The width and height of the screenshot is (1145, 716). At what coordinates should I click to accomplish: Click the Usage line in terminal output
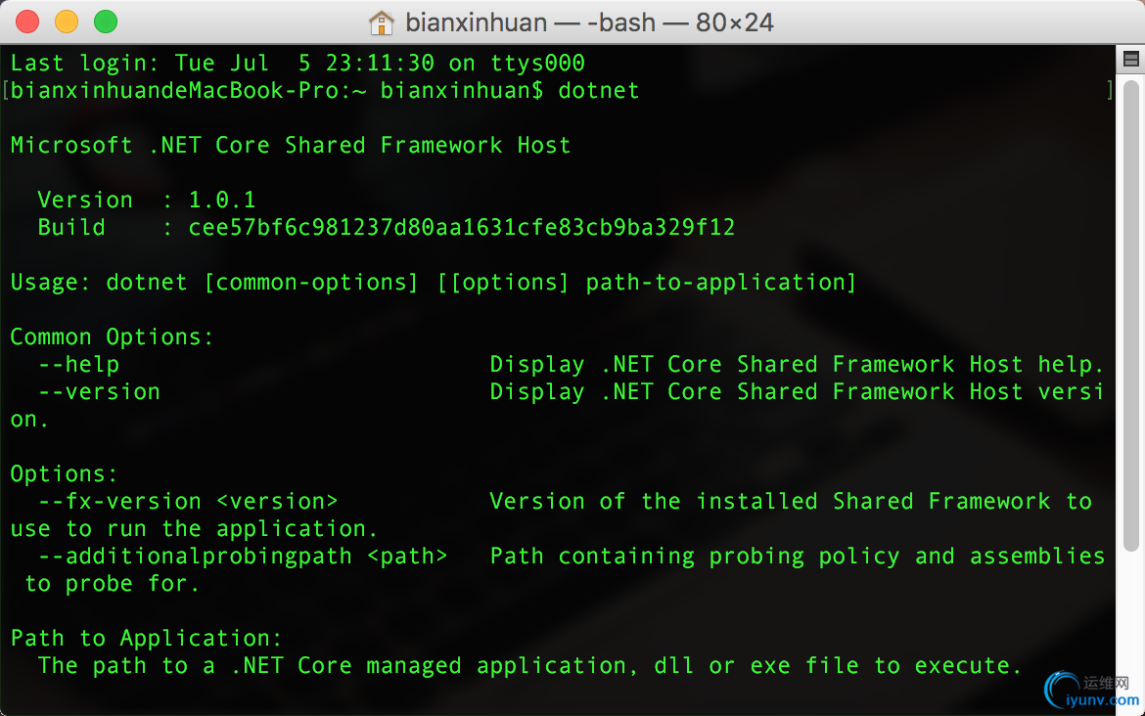(x=433, y=283)
